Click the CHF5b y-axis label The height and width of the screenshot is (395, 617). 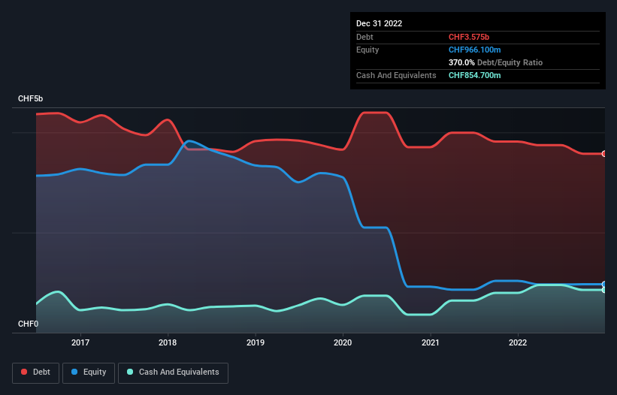pyautogui.click(x=30, y=98)
